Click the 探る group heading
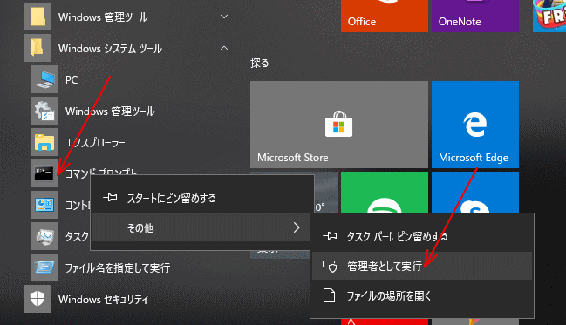Screen dimensions: 566x325 coord(260,63)
